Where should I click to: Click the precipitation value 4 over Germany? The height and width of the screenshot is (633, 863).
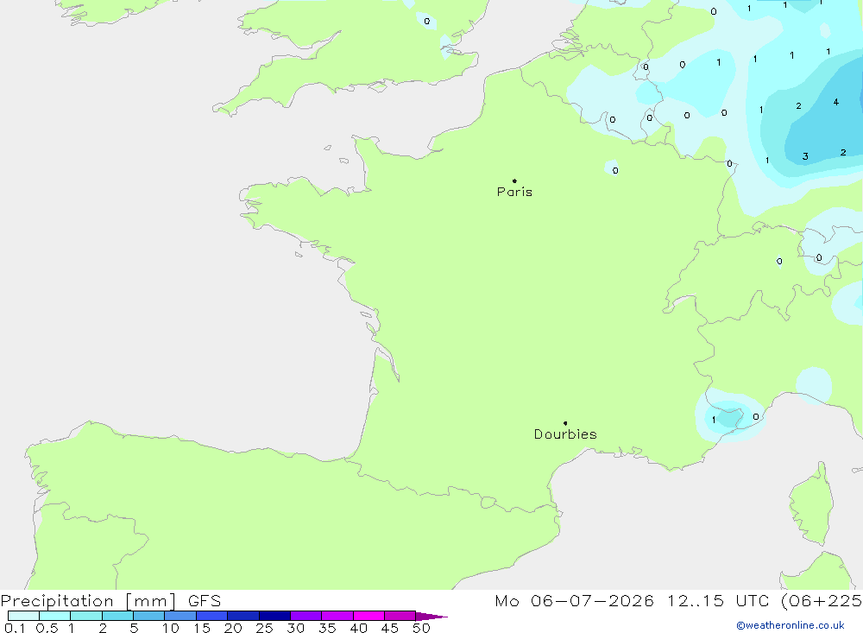coord(836,102)
